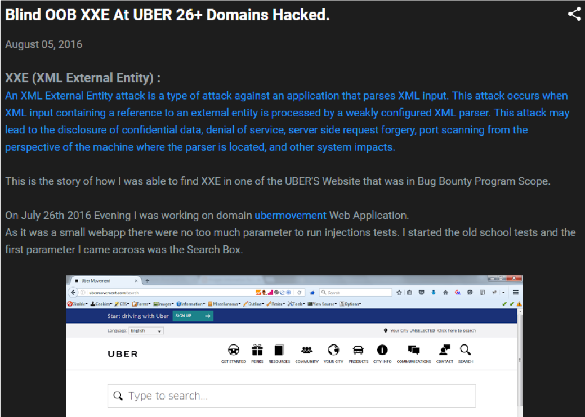Open the hamburger menu in the embedded browser
Screen dimensions: 585x417
(x=516, y=293)
